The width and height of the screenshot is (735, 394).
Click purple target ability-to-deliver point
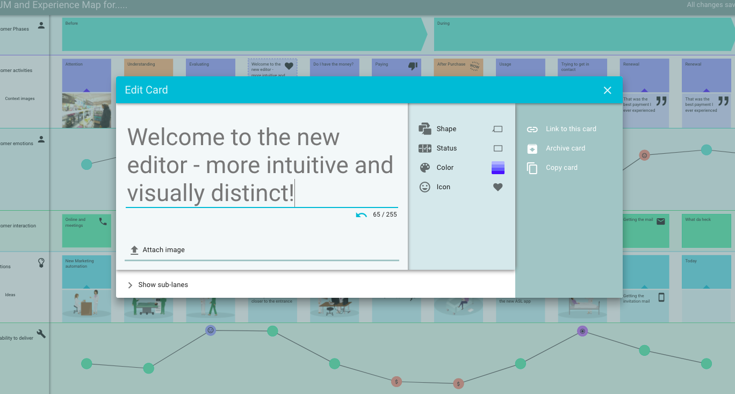[x=582, y=331]
